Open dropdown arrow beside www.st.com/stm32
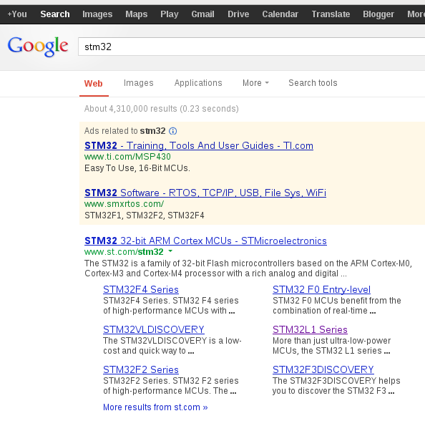 point(170,251)
